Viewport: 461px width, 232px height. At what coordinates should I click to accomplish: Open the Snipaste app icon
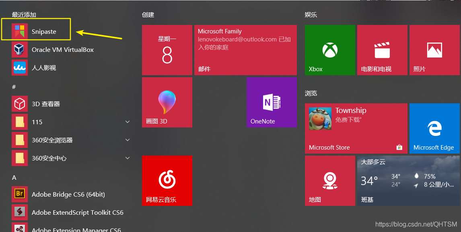click(20, 31)
